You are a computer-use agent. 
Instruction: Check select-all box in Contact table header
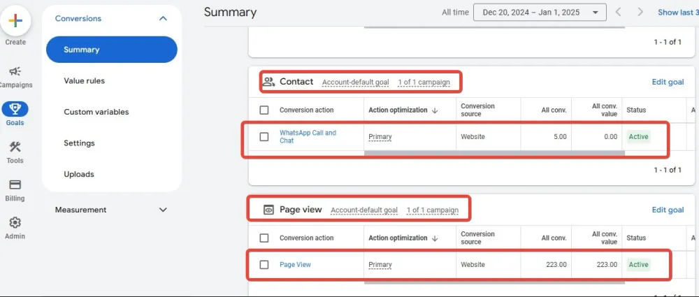(x=264, y=110)
